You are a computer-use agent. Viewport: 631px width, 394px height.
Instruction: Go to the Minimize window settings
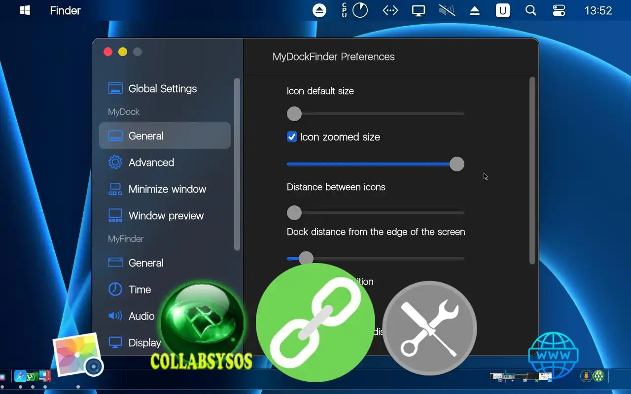(x=165, y=189)
